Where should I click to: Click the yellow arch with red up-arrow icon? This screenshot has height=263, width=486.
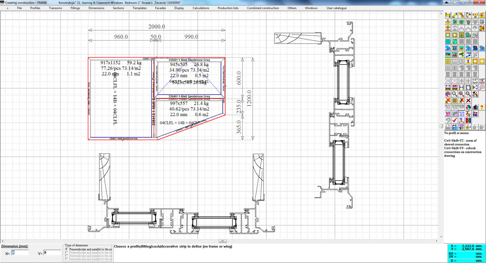point(448,28)
